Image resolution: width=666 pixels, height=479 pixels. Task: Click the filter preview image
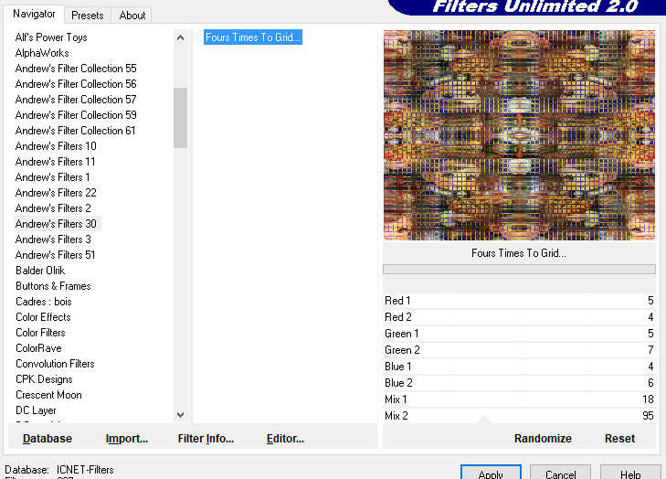519,135
